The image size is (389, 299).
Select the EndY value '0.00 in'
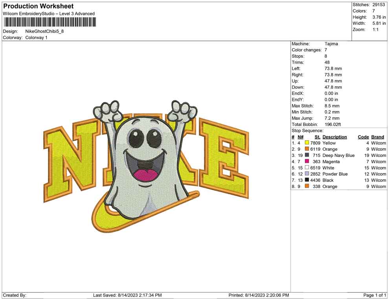331,100
